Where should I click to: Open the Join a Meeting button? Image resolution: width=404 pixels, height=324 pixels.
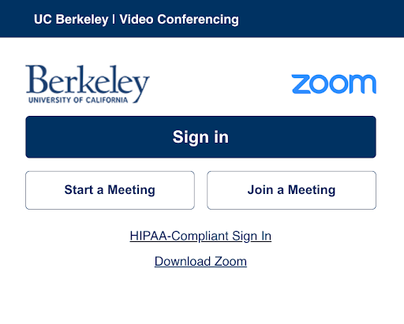(x=291, y=190)
